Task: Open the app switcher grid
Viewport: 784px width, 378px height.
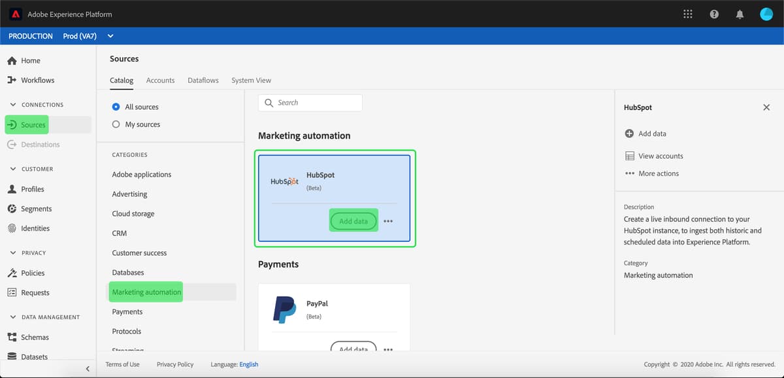Action: click(687, 14)
